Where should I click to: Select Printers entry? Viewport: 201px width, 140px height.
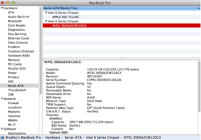point(13,77)
